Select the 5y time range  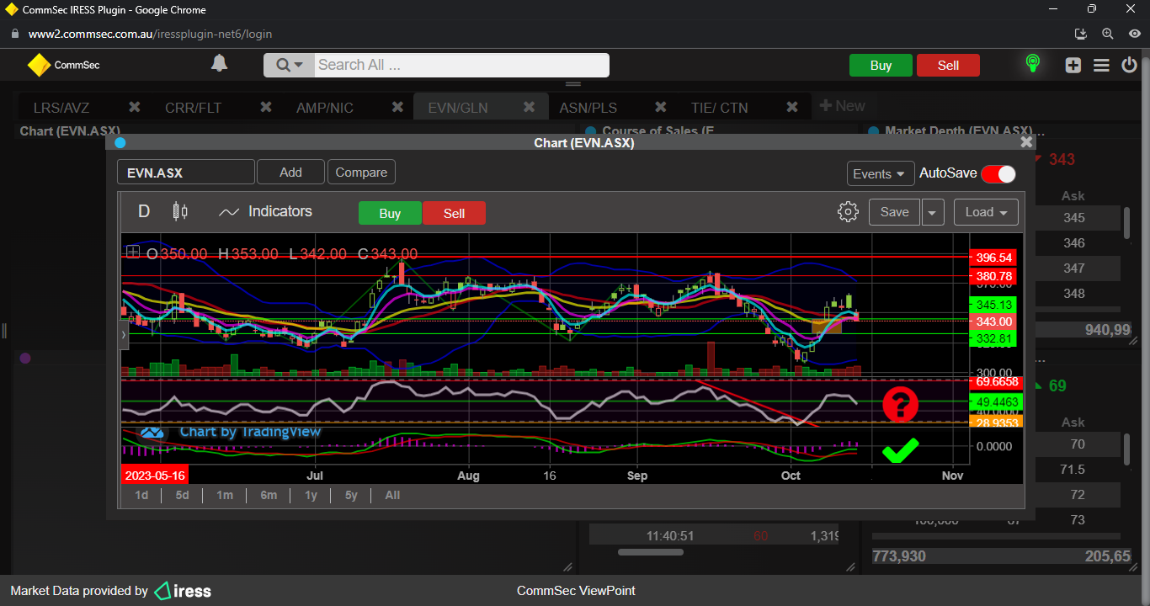[x=352, y=495]
